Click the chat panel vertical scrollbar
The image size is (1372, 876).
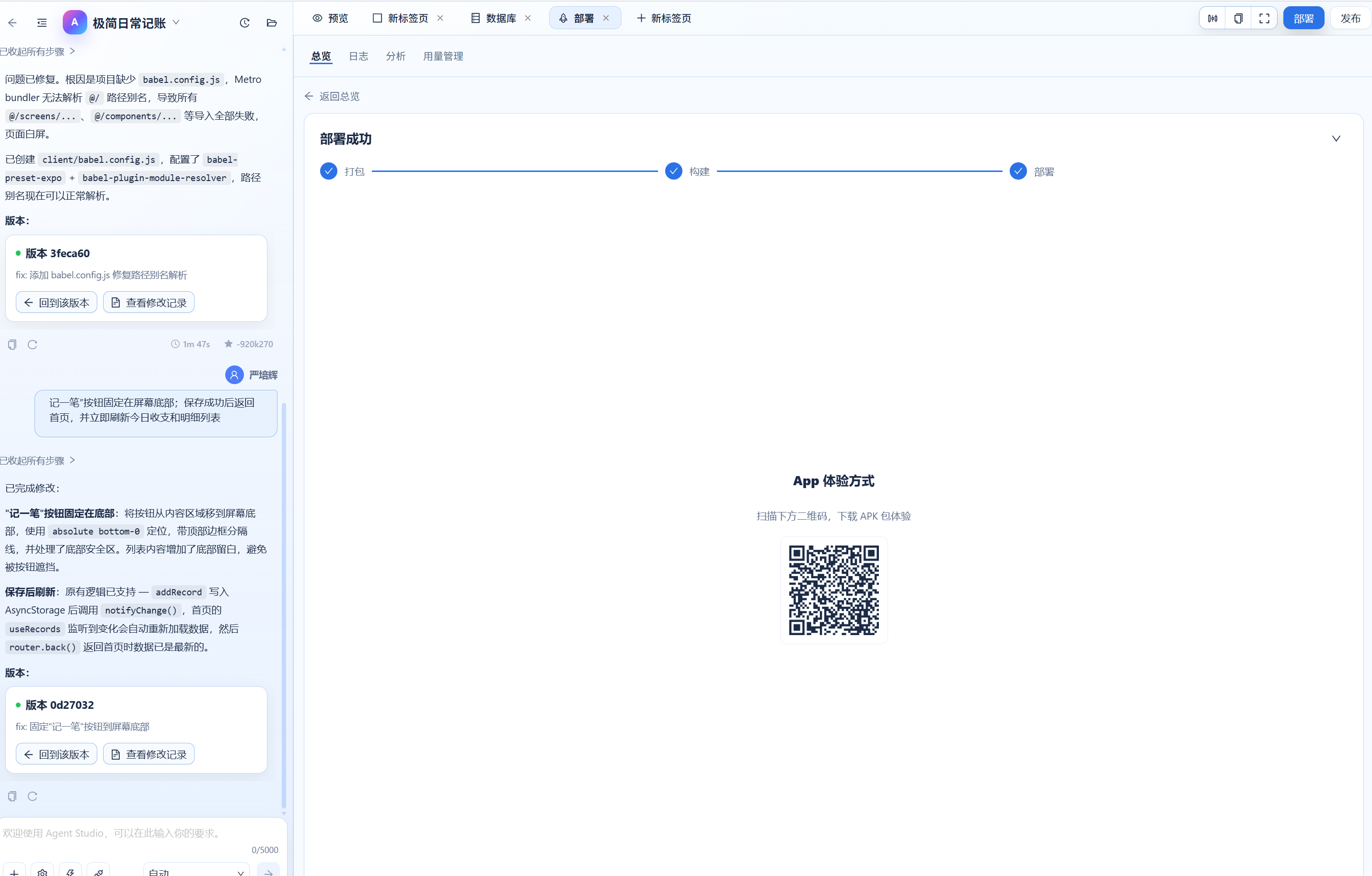tap(284, 605)
